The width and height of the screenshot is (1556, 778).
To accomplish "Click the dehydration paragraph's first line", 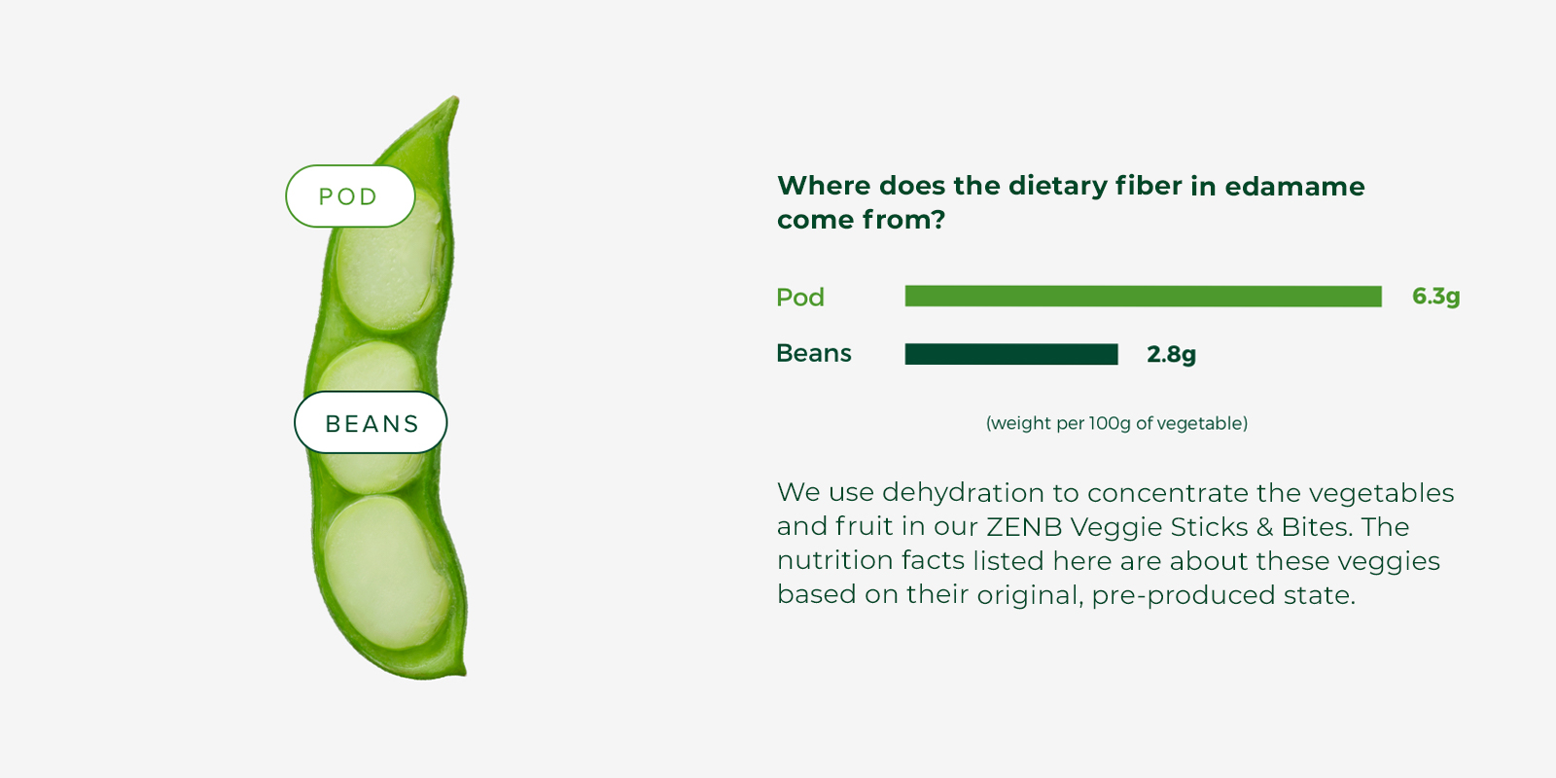I will coord(1115,493).
